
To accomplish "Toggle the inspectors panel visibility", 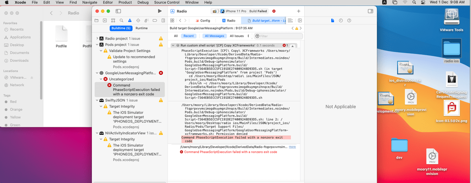I will [370, 11].
